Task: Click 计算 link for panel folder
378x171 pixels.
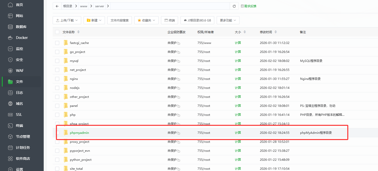Action: pyautogui.click(x=238, y=106)
